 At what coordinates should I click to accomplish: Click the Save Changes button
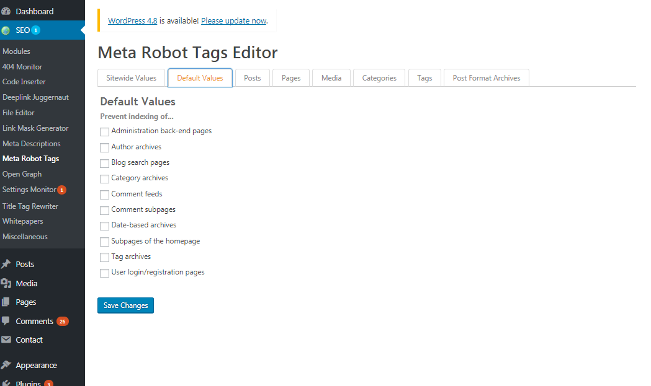(125, 305)
